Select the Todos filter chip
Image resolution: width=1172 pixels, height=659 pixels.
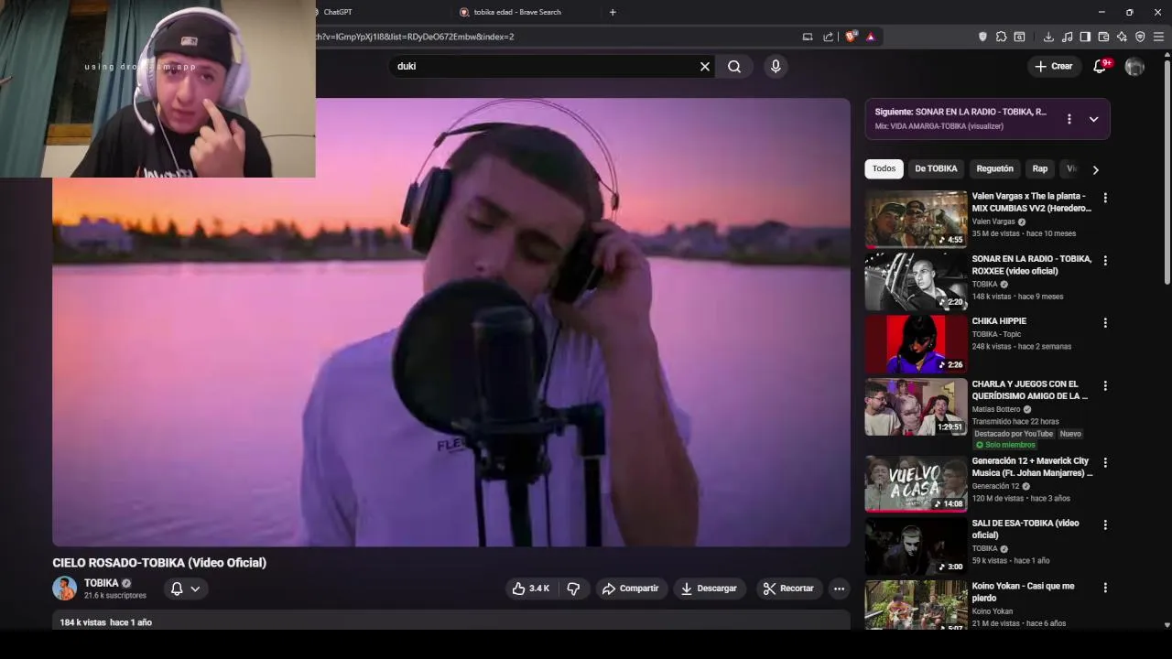pos(884,168)
